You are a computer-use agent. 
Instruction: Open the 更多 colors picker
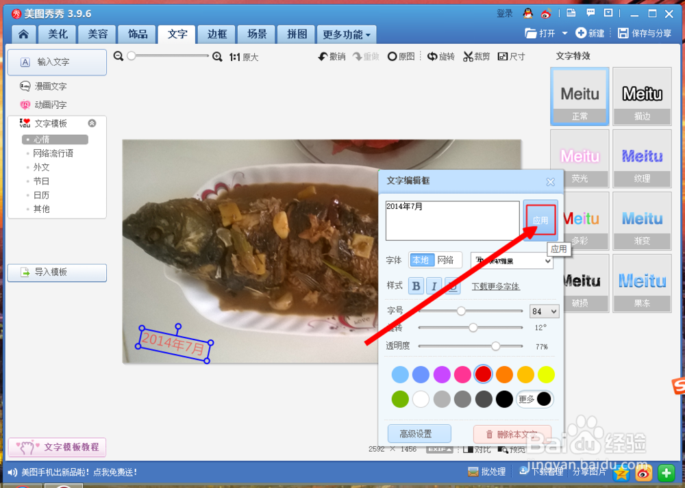coord(535,399)
